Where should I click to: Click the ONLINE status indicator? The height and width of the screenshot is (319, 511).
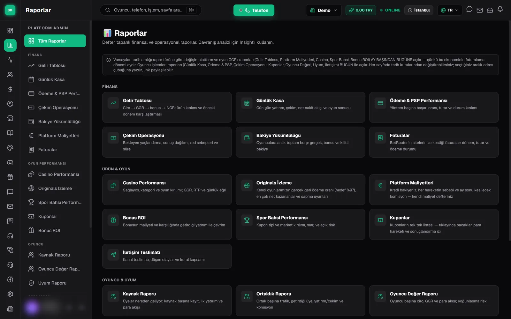pos(390,10)
